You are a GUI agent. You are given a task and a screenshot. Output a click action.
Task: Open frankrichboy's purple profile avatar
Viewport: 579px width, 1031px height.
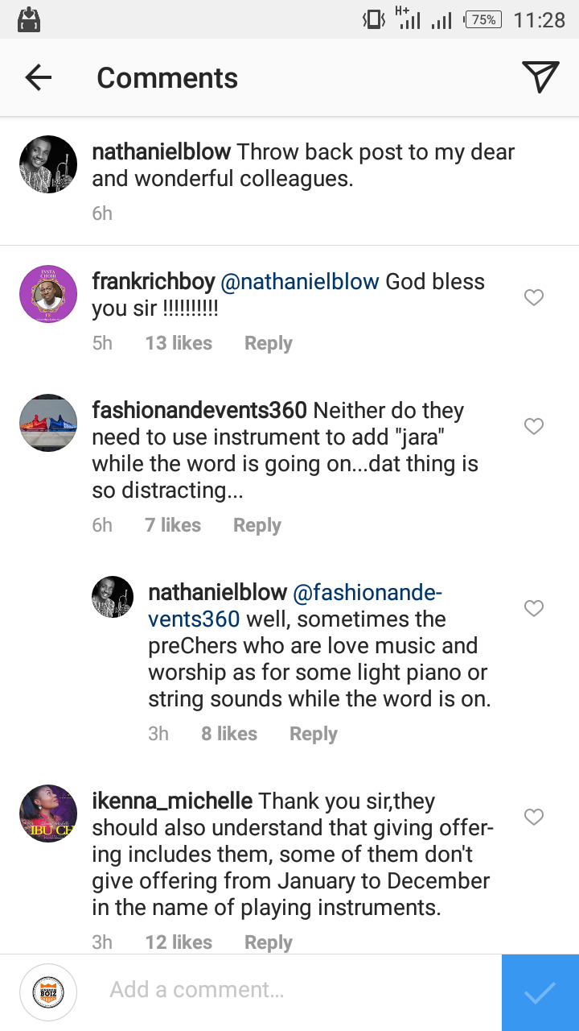[48, 294]
